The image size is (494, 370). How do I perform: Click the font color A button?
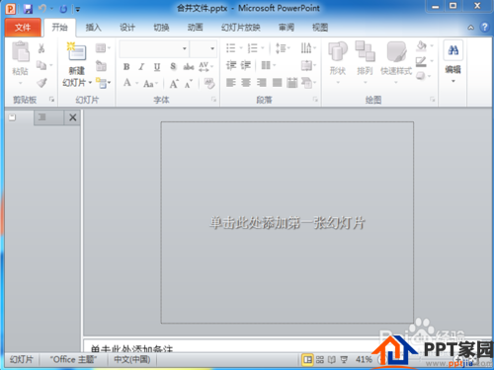[127, 83]
